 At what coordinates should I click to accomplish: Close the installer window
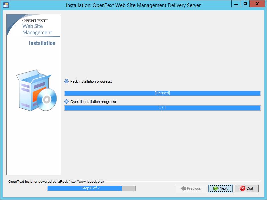point(257,4)
